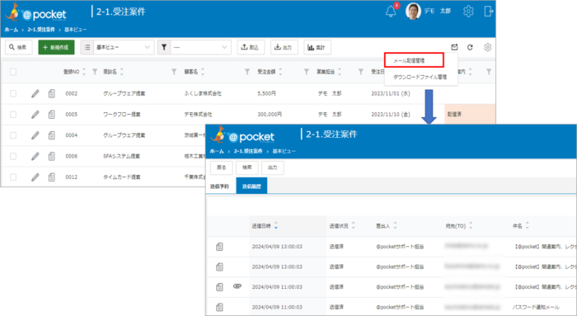Switch to 送信予約 tab
The width and height of the screenshot is (577, 316).
[x=220, y=186]
